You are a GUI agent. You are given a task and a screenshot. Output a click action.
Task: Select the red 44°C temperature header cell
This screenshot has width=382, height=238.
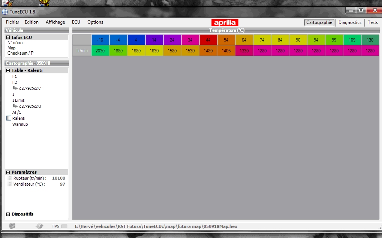tap(208, 40)
